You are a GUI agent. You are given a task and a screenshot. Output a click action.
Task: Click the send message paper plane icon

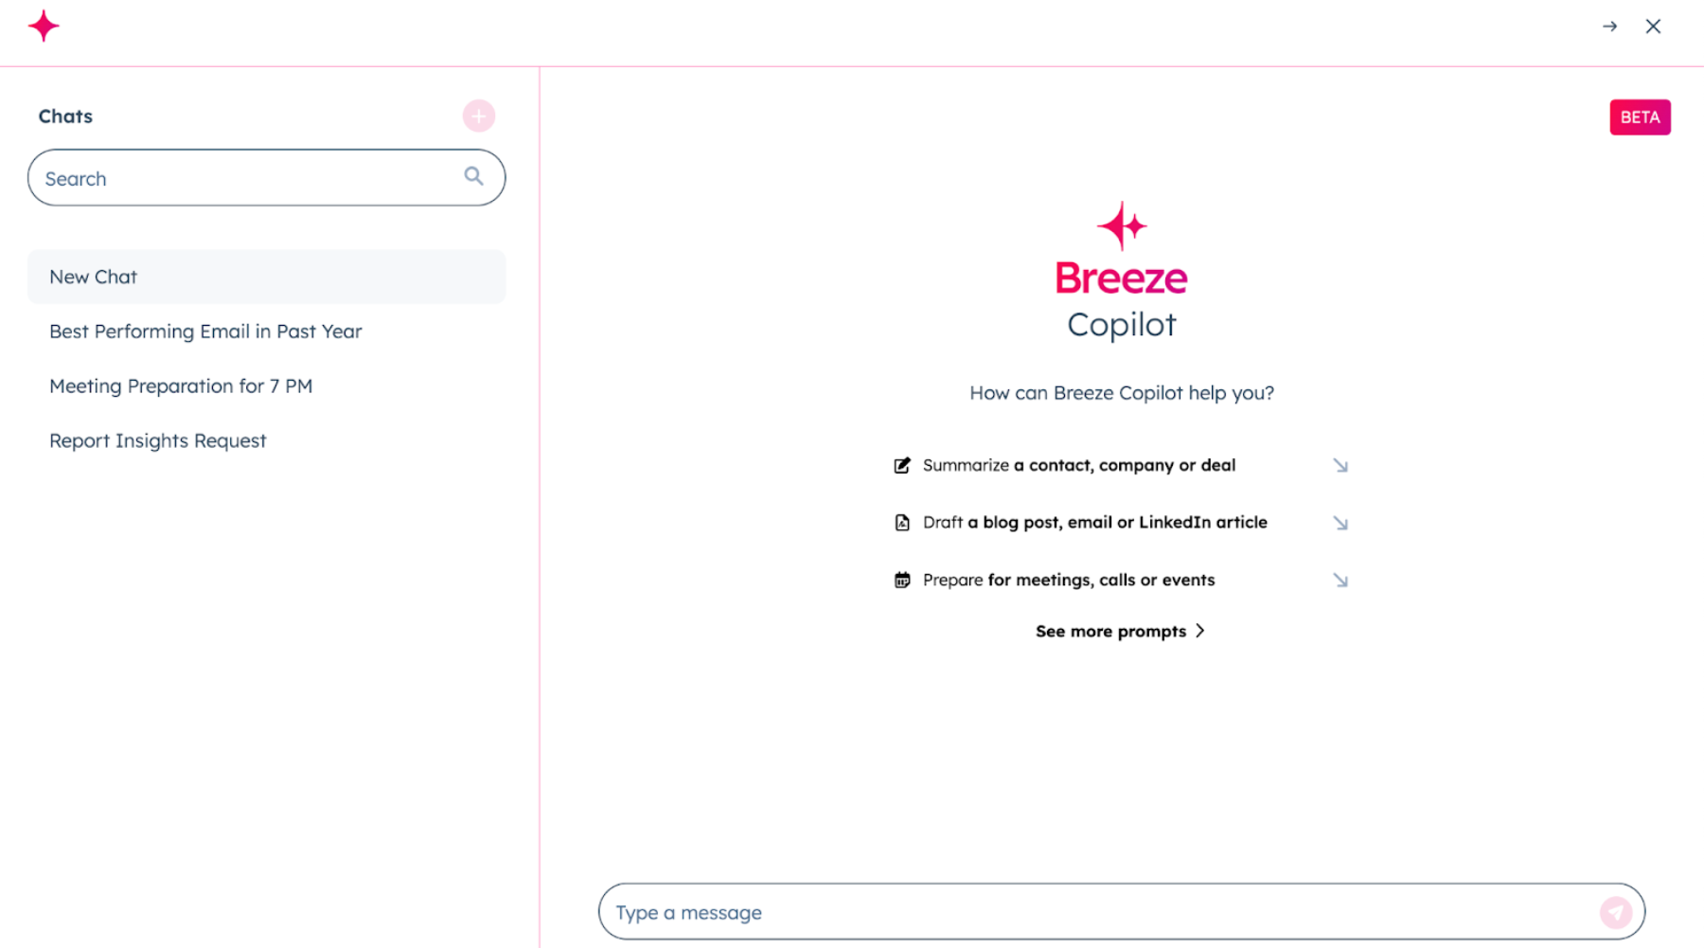(1616, 912)
